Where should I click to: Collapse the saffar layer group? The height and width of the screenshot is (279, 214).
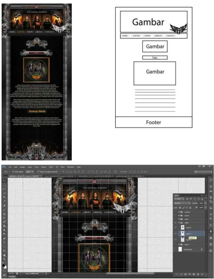(x=179, y=223)
